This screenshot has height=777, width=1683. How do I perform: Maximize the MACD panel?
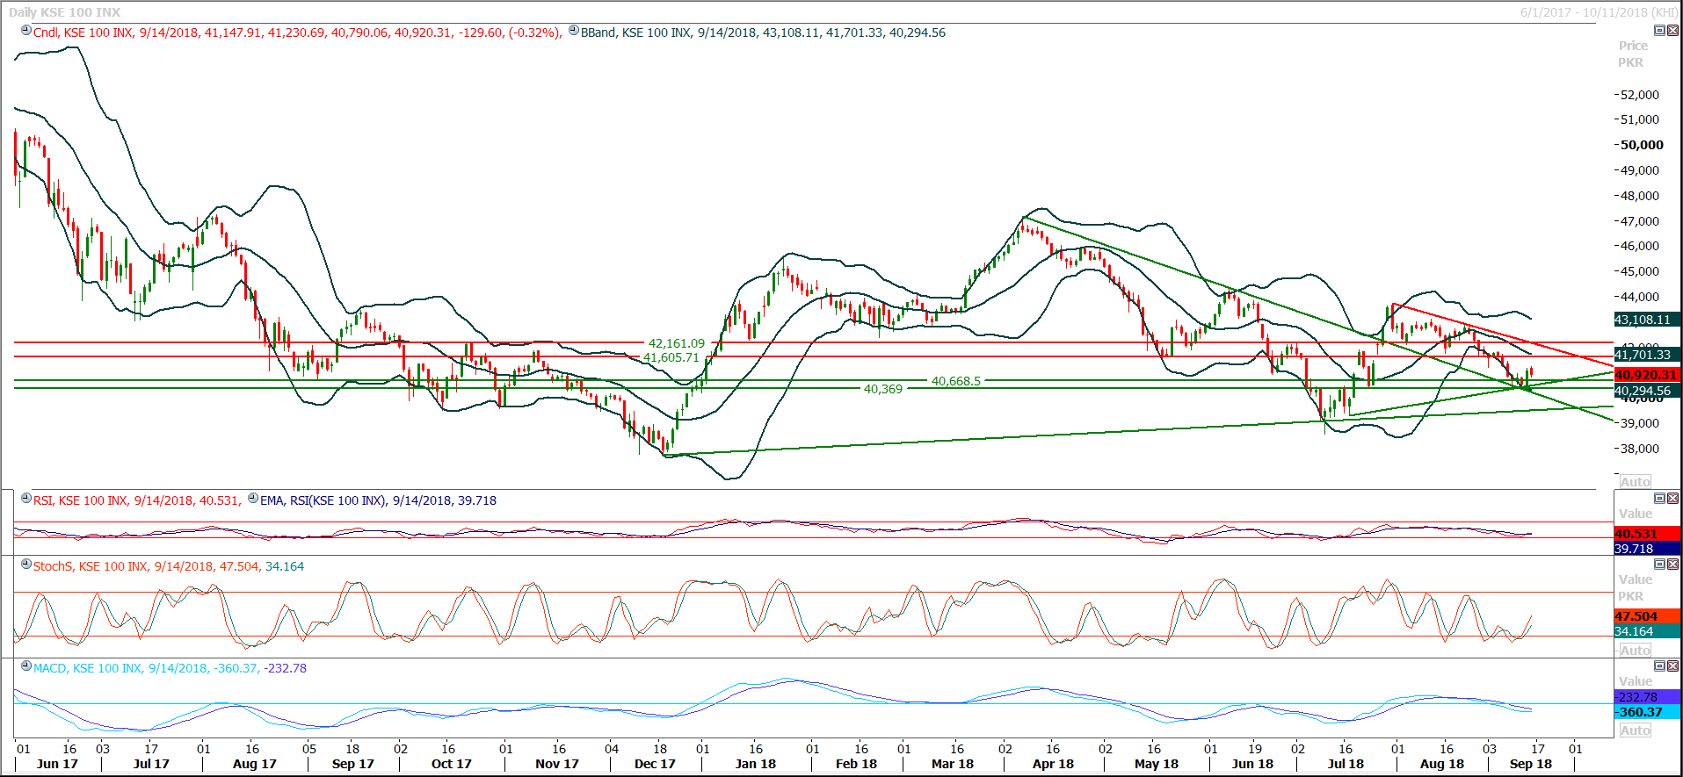coord(1659,666)
